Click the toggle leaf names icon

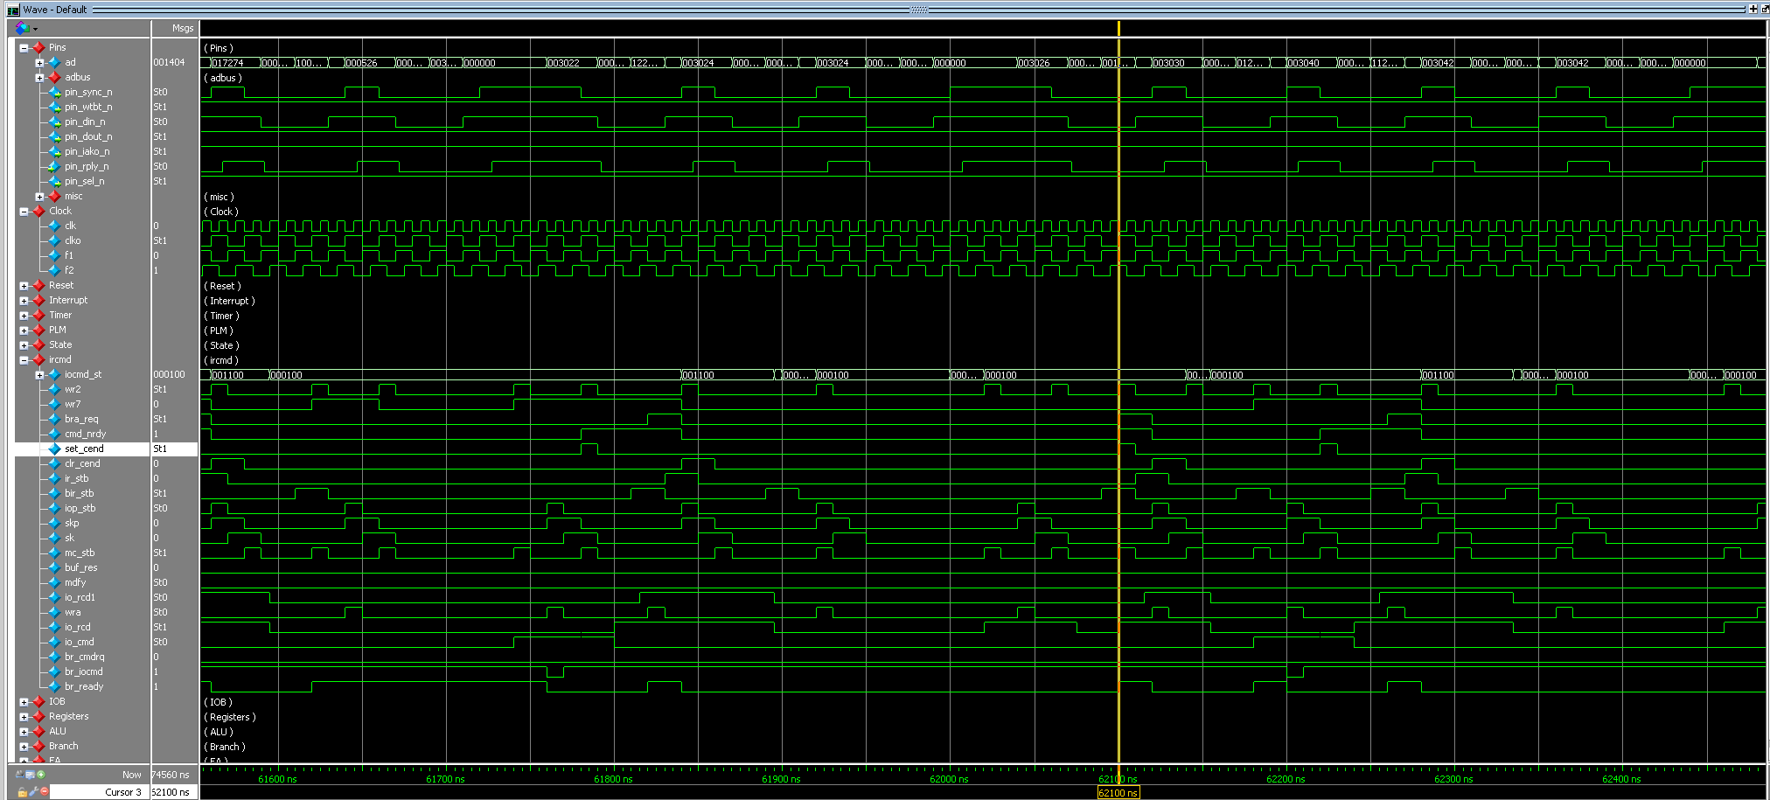click(19, 775)
